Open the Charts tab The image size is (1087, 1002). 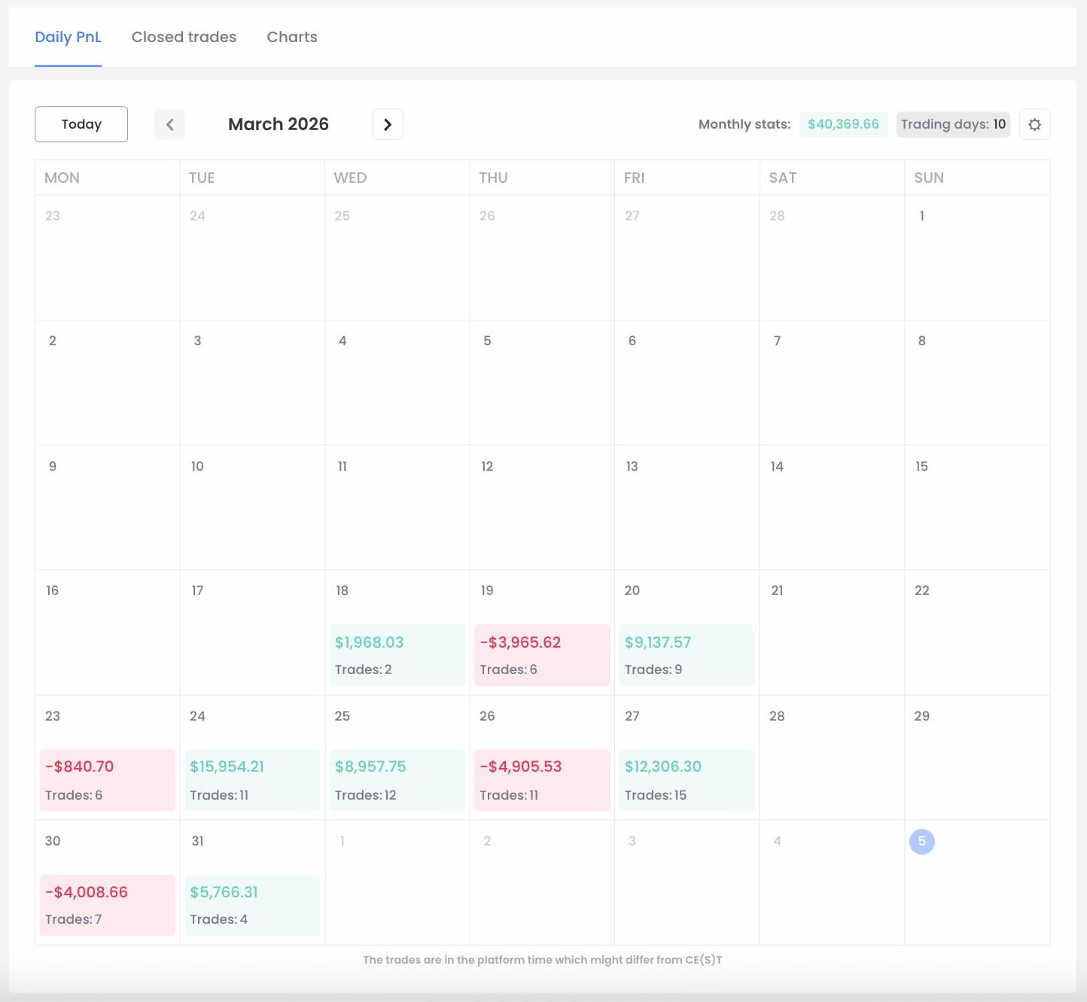tap(292, 37)
